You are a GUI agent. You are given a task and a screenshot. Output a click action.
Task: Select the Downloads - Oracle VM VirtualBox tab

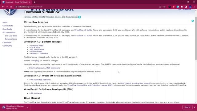coord(16,2)
